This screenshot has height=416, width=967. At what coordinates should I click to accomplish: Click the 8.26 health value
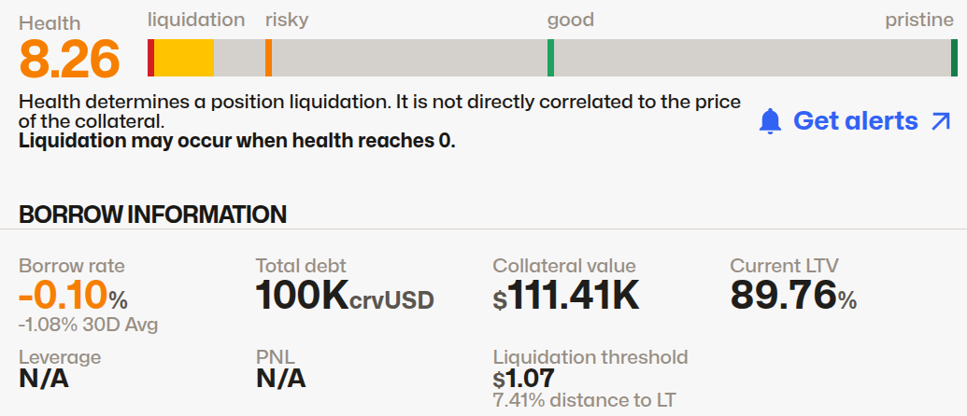70,62
